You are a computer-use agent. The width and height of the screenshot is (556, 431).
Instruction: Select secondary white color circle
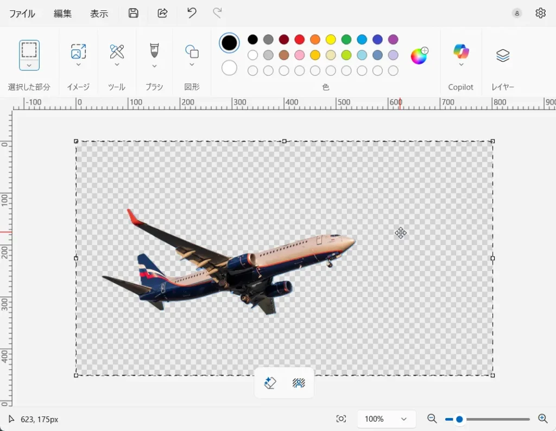(229, 68)
